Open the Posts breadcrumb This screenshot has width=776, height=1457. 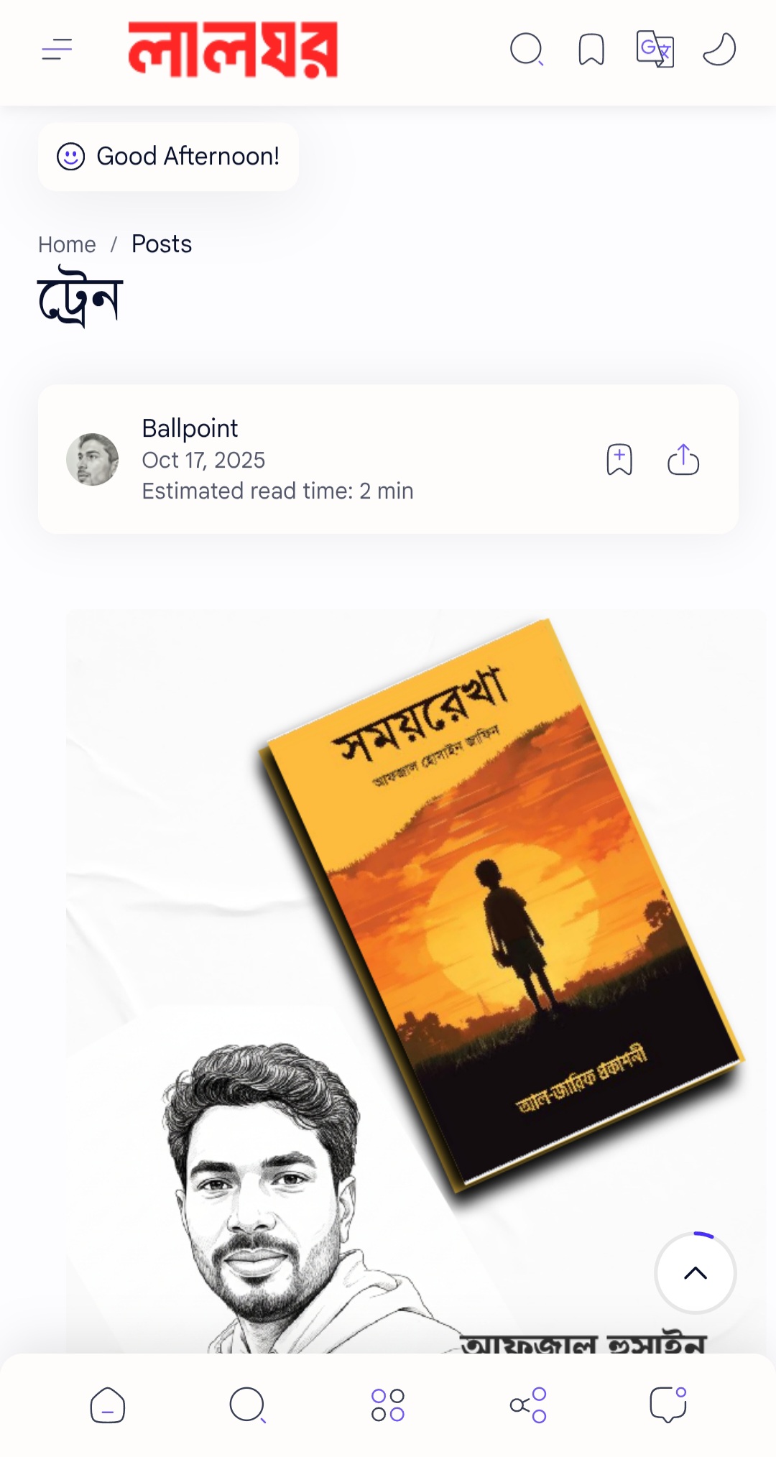162,244
